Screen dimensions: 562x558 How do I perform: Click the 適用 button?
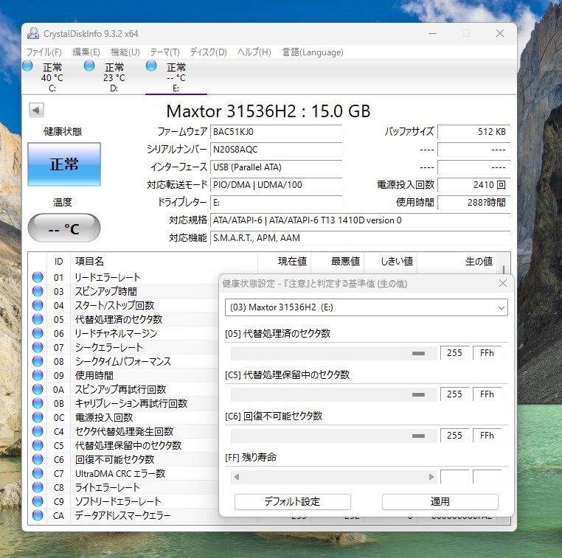coord(440,501)
